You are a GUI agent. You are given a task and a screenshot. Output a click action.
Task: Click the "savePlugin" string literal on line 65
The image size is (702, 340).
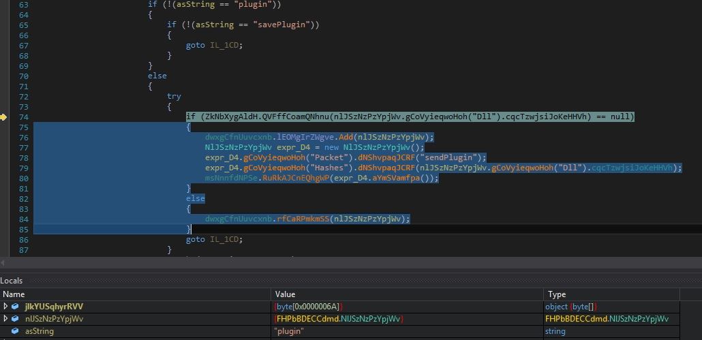[283, 25]
